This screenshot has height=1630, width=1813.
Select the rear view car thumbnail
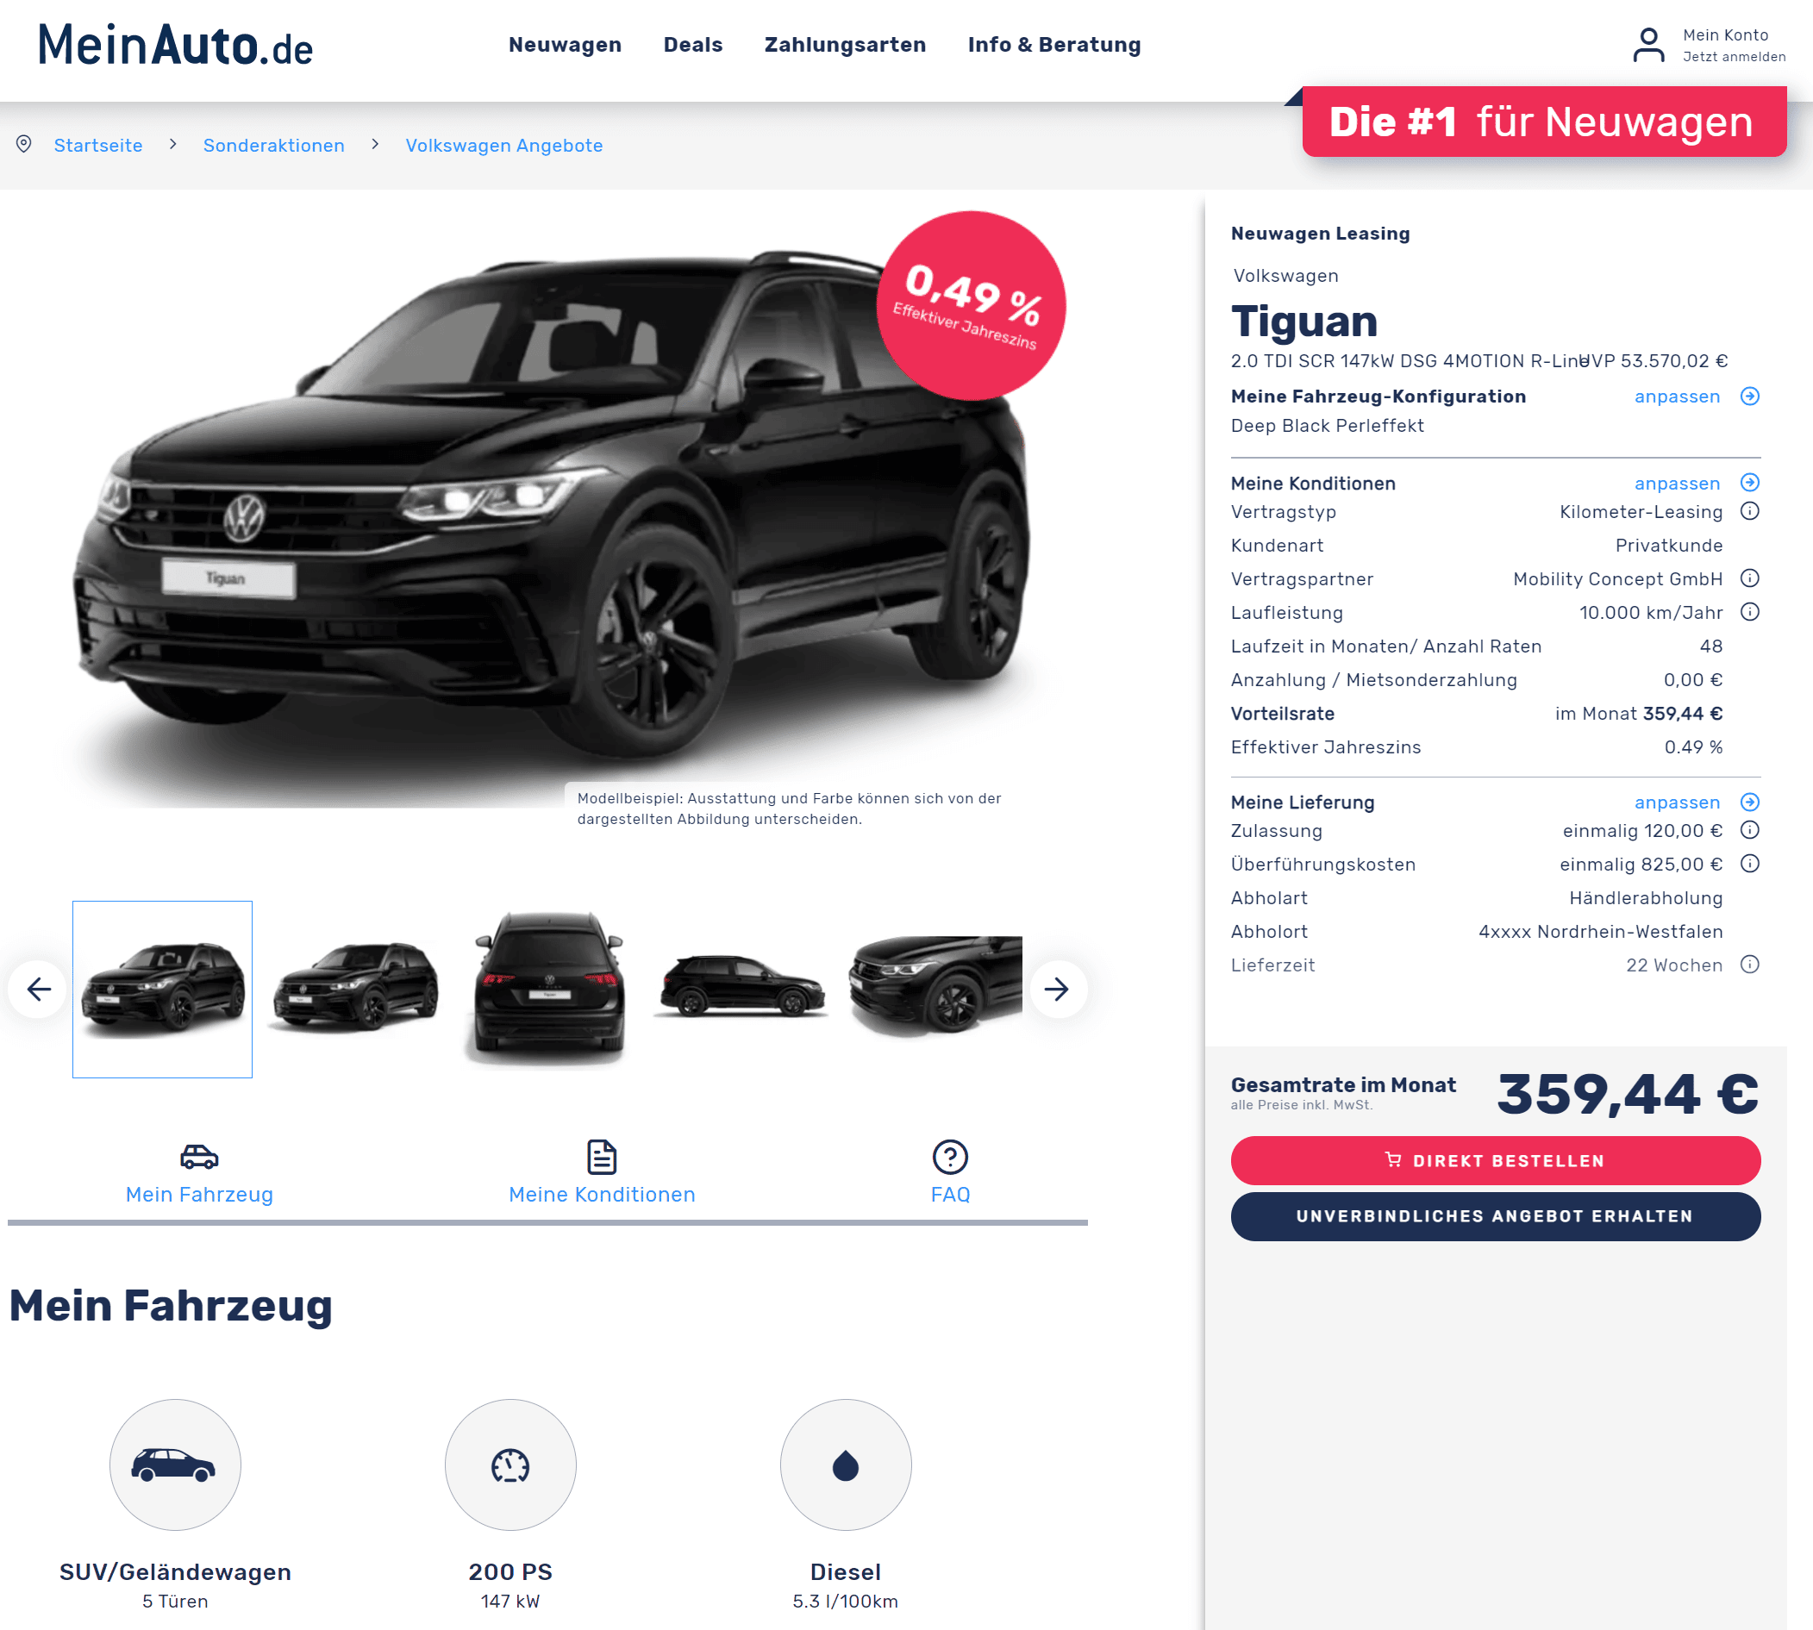(x=549, y=989)
